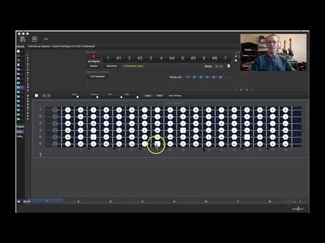Toggle degree 5 in the degree bar
Viewport: 325px width, 243px height.
183,58
